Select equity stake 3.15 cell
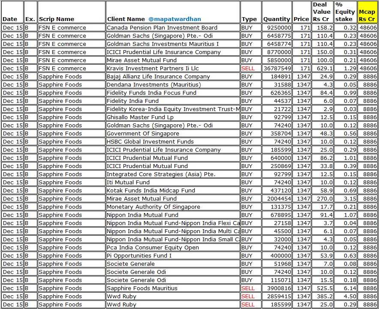 click(345, 198)
